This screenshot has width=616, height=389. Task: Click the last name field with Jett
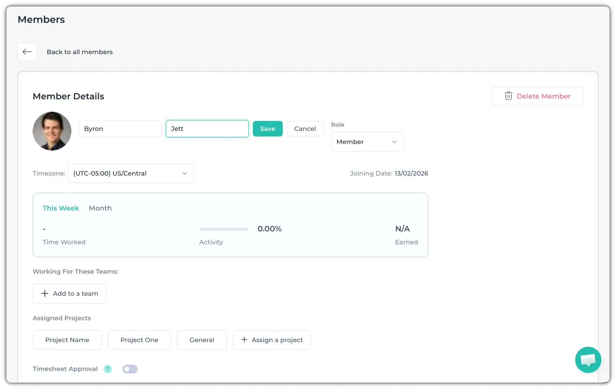[x=207, y=129]
